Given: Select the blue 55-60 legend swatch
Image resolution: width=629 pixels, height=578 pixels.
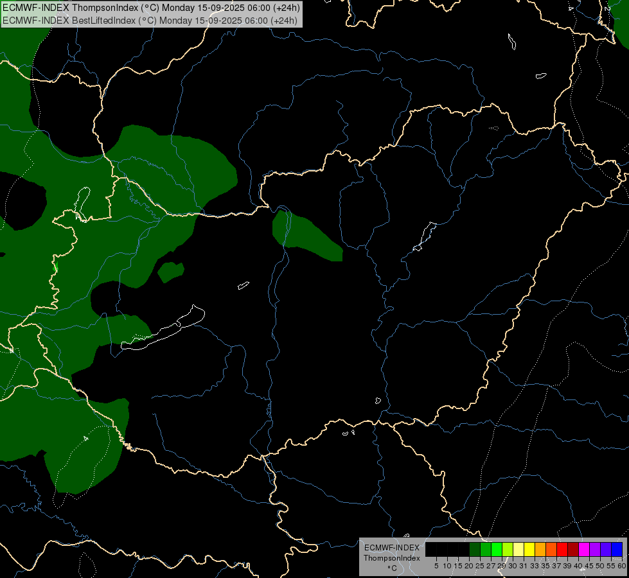Looking at the screenshot, I should point(617,549).
